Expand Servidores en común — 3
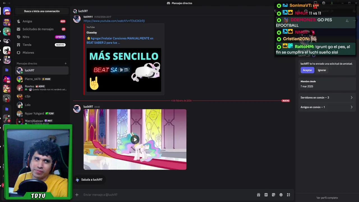This screenshot has width=359, height=202. pos(327,98)
